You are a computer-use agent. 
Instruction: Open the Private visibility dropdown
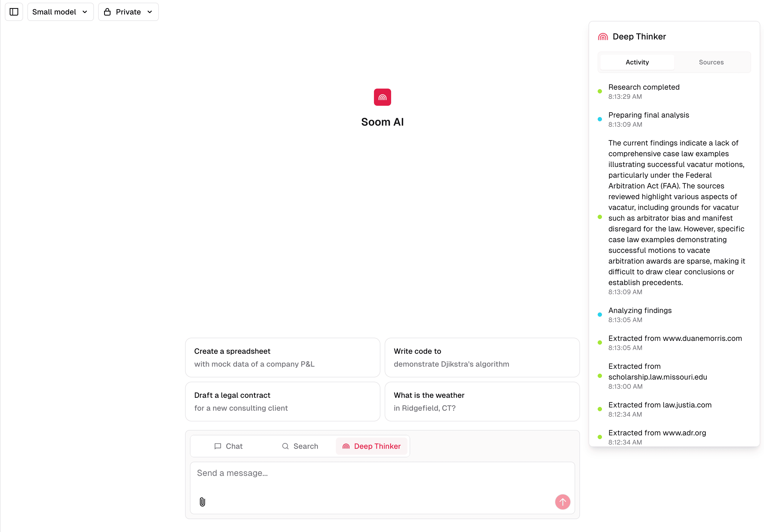click(128, 12)
